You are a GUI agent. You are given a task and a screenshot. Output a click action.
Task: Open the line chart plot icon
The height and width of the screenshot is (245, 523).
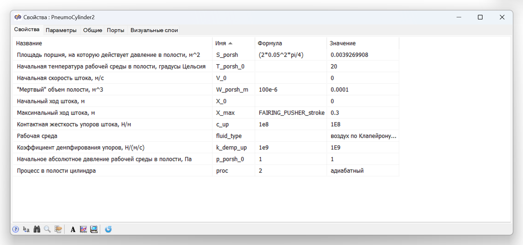pos(83,229)
